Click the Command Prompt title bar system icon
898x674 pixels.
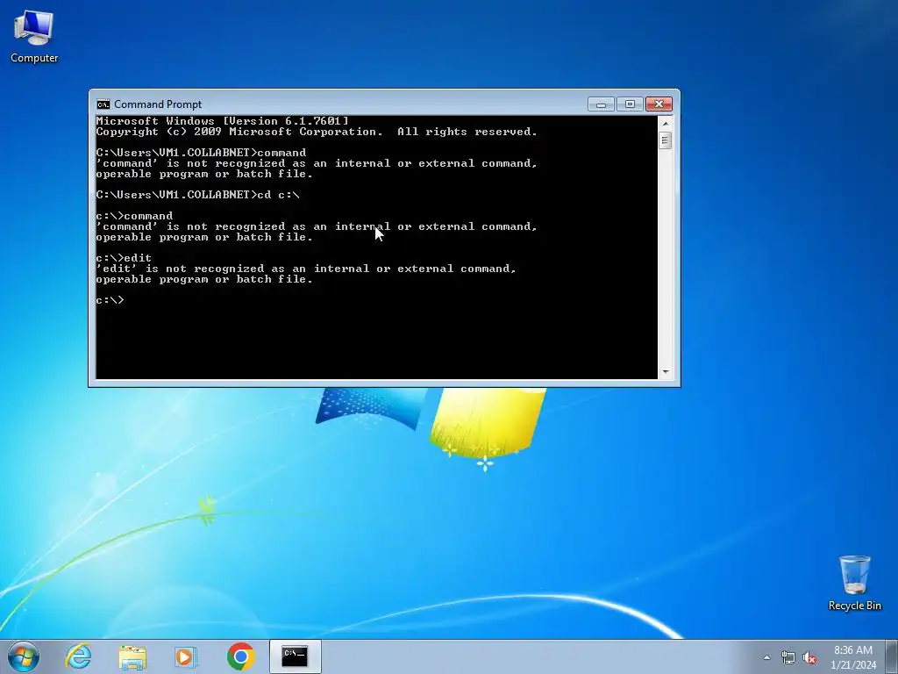103,104
